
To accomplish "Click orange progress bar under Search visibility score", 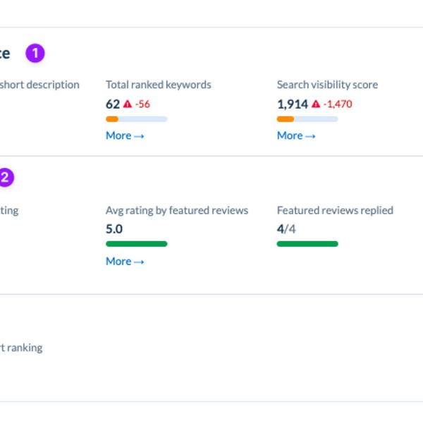I will (x=286, y=119).
